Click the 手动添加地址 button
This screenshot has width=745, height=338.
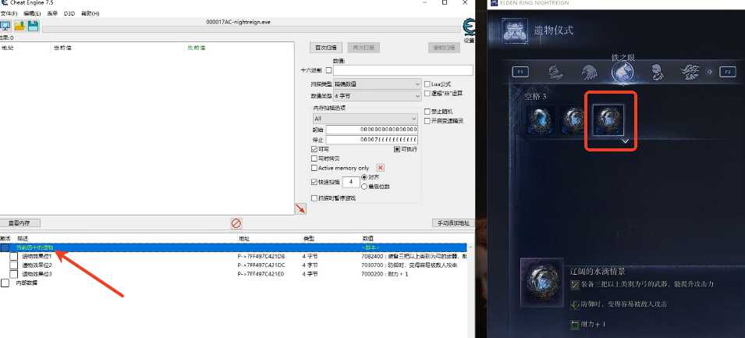[453, 223]
